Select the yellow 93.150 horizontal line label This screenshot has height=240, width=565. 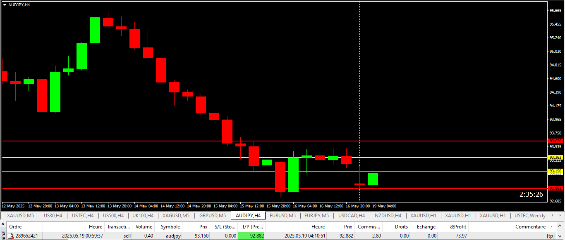click(555, 171)
